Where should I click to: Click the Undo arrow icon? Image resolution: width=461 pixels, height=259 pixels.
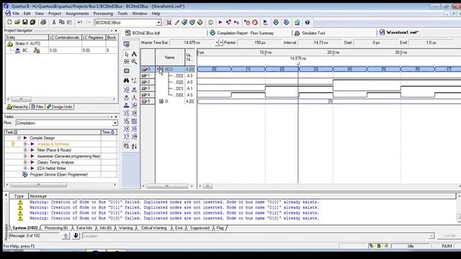click(80, 22)
